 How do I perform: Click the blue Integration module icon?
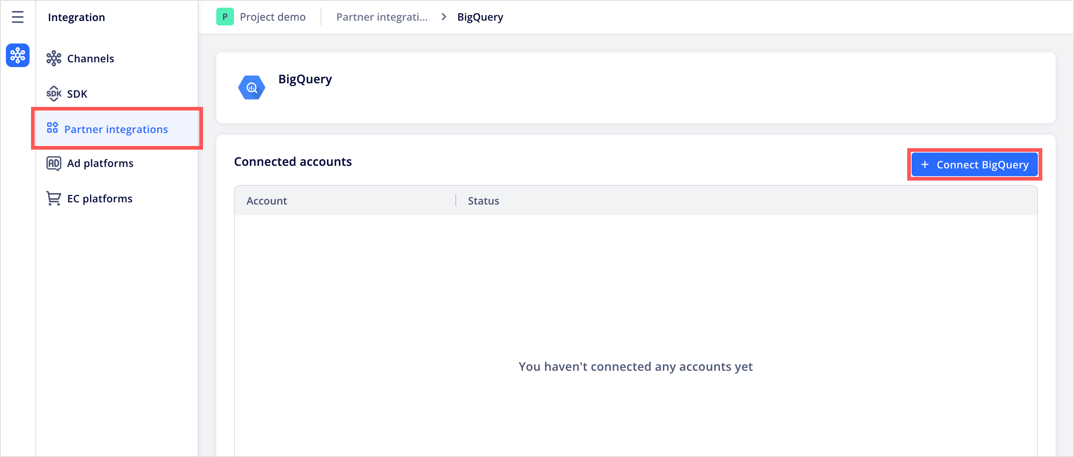[17, 55]
